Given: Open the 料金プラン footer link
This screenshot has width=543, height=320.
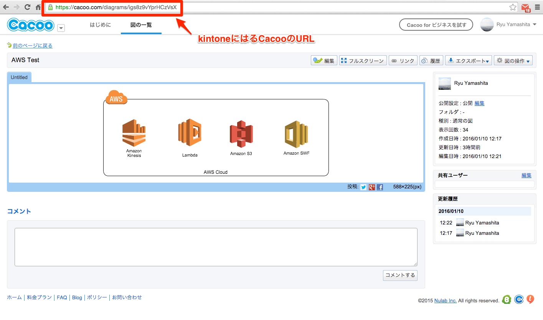Looking at the screenshot, I should tap(39, 297).
